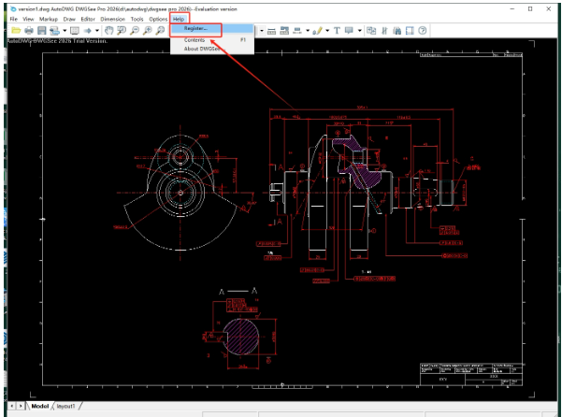This screenshot has width=562, height=417.
Task: Maximize the DWGSee window
Action: tap(530, 9)
